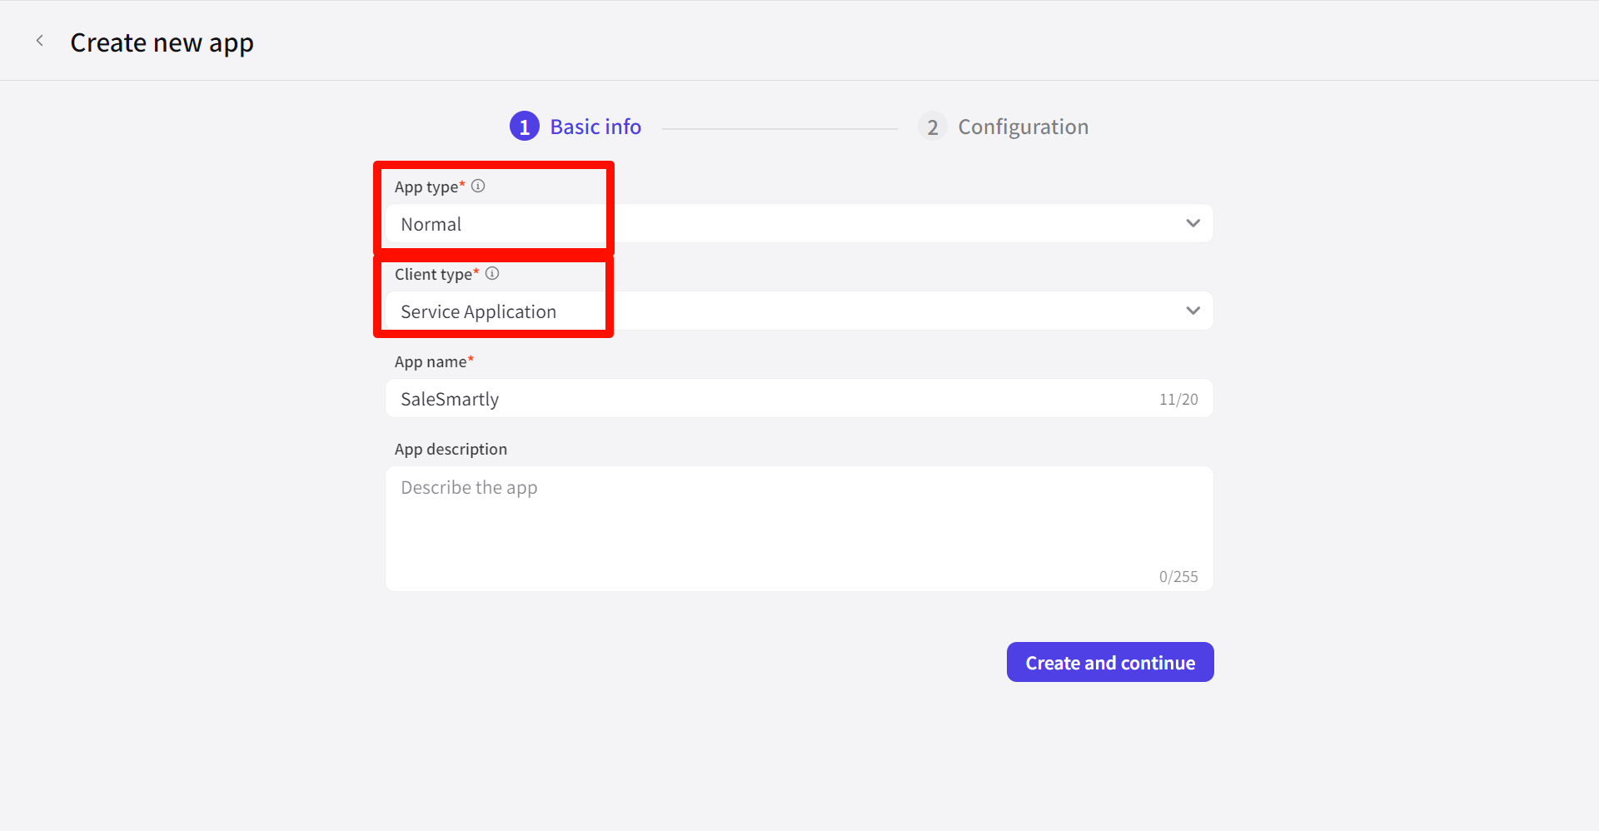The width and height of the screenshot is (1599, 831).
Task: Click the info icon next to App type
Action: 479,186
